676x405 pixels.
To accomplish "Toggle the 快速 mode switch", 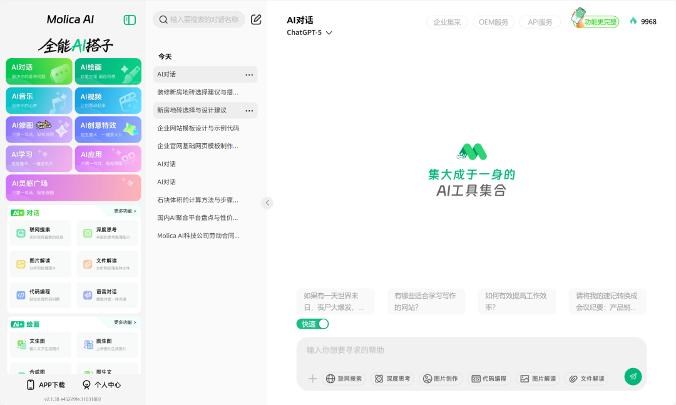I will click(312, 324).
